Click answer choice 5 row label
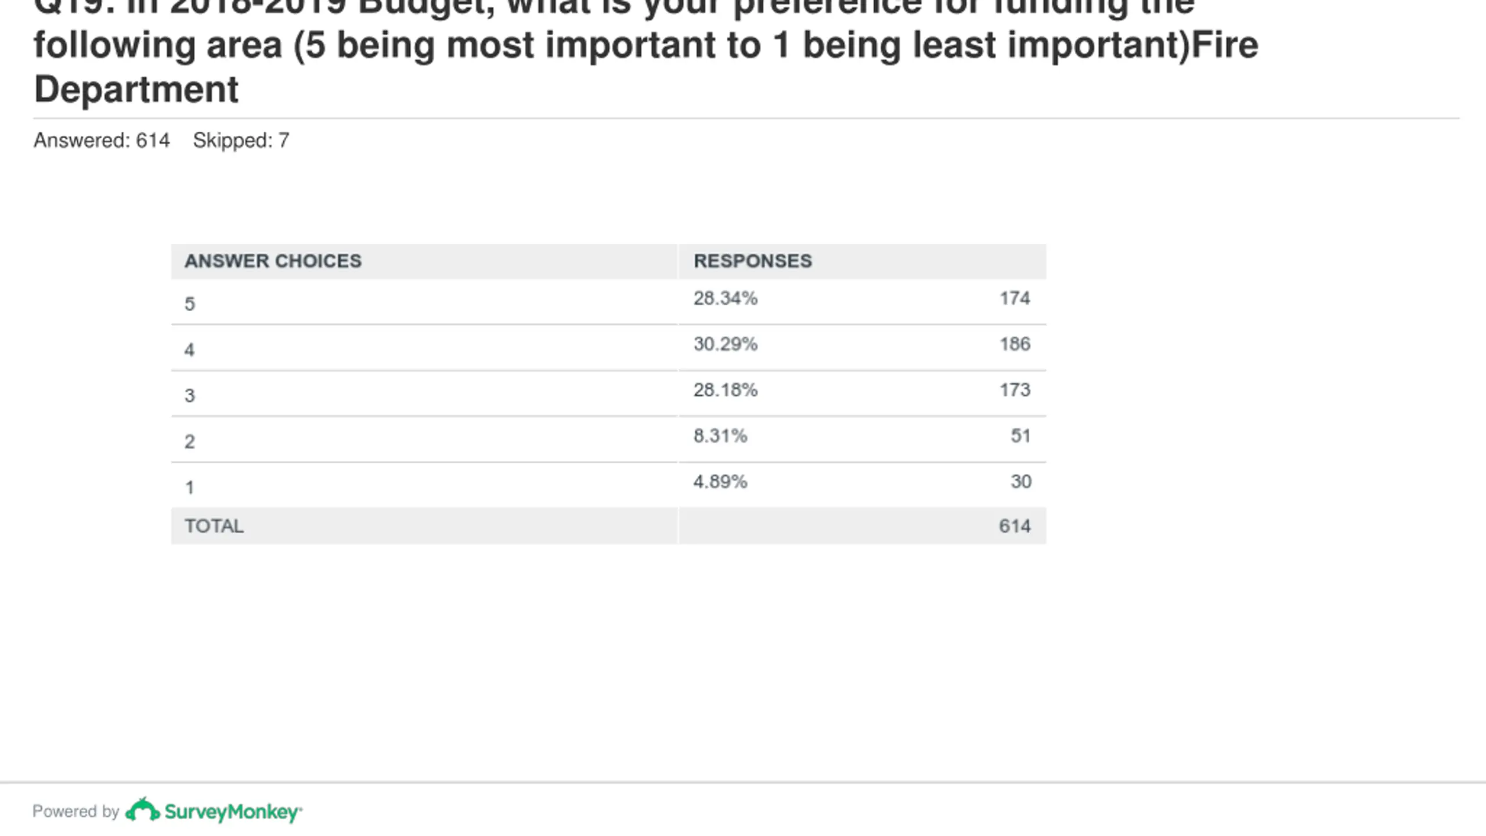The width and height of the screenshot is (1486, 836). pyautogui.click(x=190, y=304)
